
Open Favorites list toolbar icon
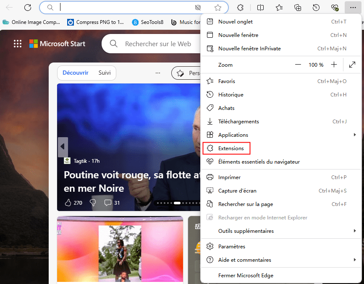coord(279,8)
